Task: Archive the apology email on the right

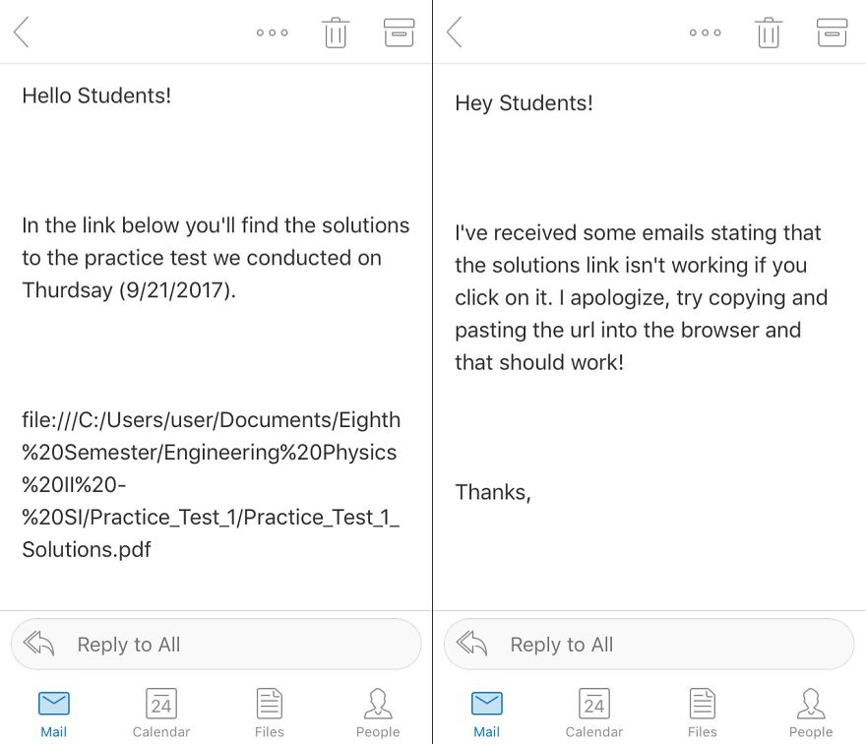Action: point(832,31)
